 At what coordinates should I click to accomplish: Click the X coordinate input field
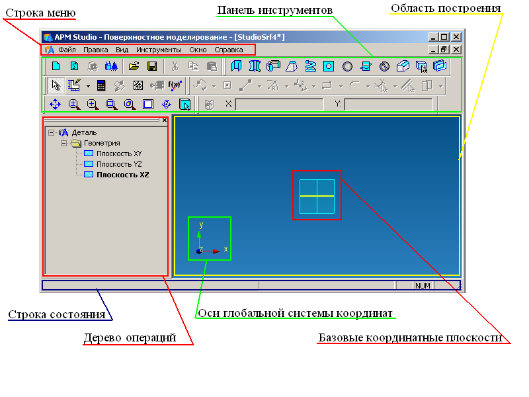279,105
